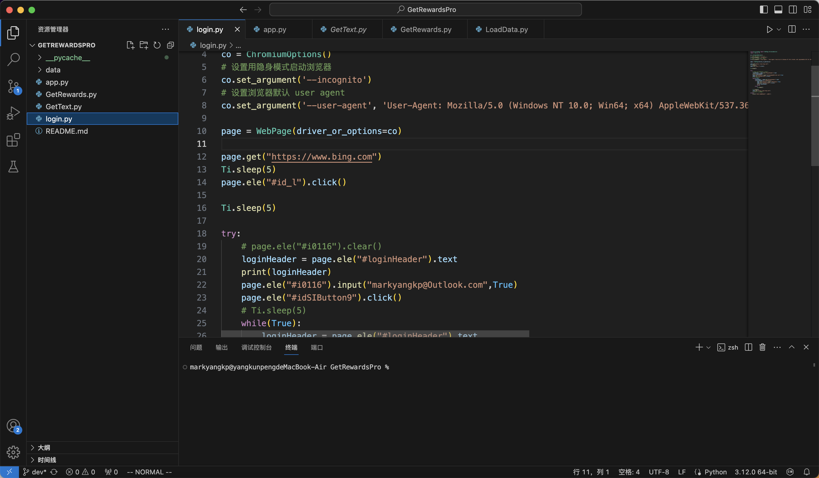Split the terminal panel
Viewport: 819px width, 478px height.
click(749, 347)
